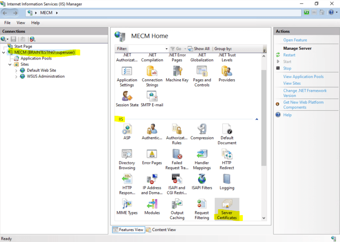Click View Application Pools link
The image size is (340, 242).
coord(303,77)
